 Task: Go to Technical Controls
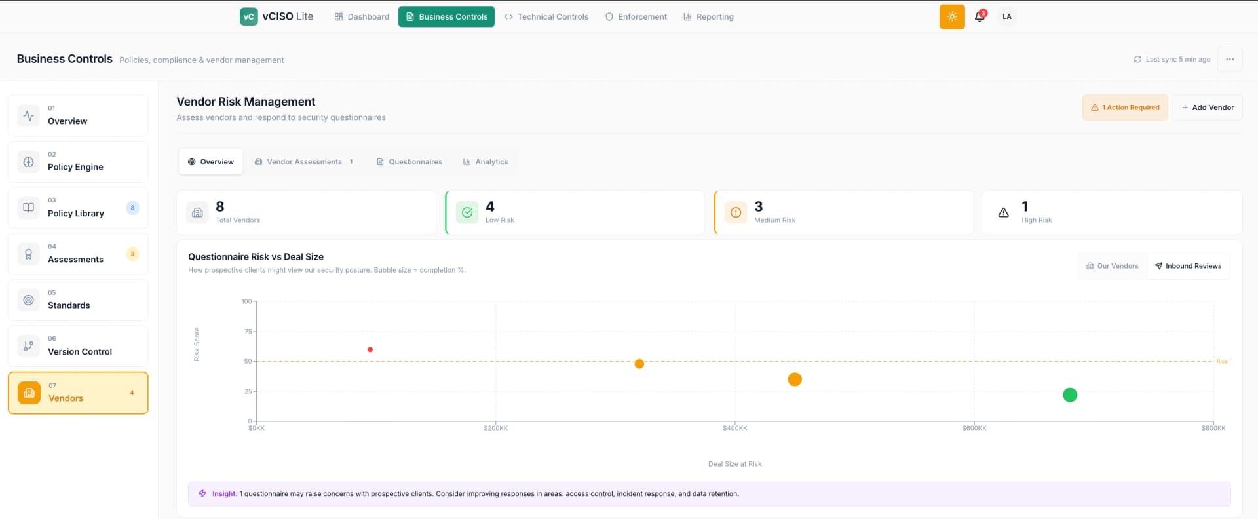click(x=546, y=16)
